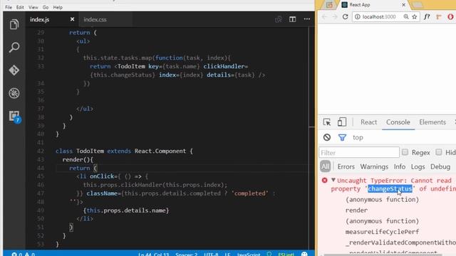The height and width of the screenshot is (256, 456).
Task: Filter the console by Debug
Action: coord(440,167)
